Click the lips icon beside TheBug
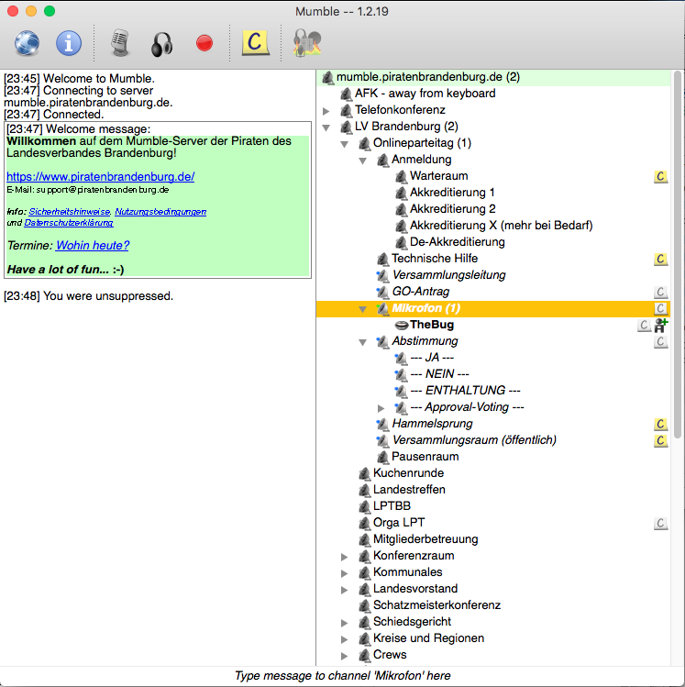 pyautogui.click(x=402, y=325)
